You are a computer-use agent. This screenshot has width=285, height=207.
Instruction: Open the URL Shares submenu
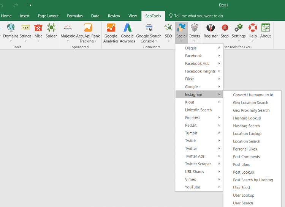point(199,171)
